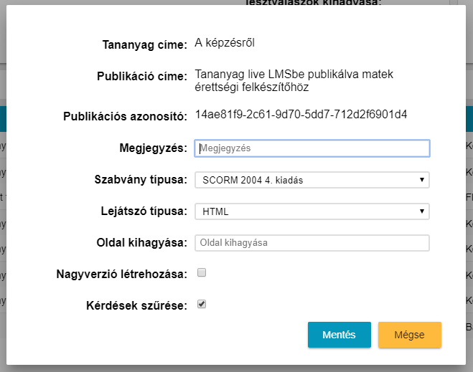Click the 'Publikáció címe:' label
Image resolution: width=473 pixels, height=372 pixels.
click(x=142, y=76)
